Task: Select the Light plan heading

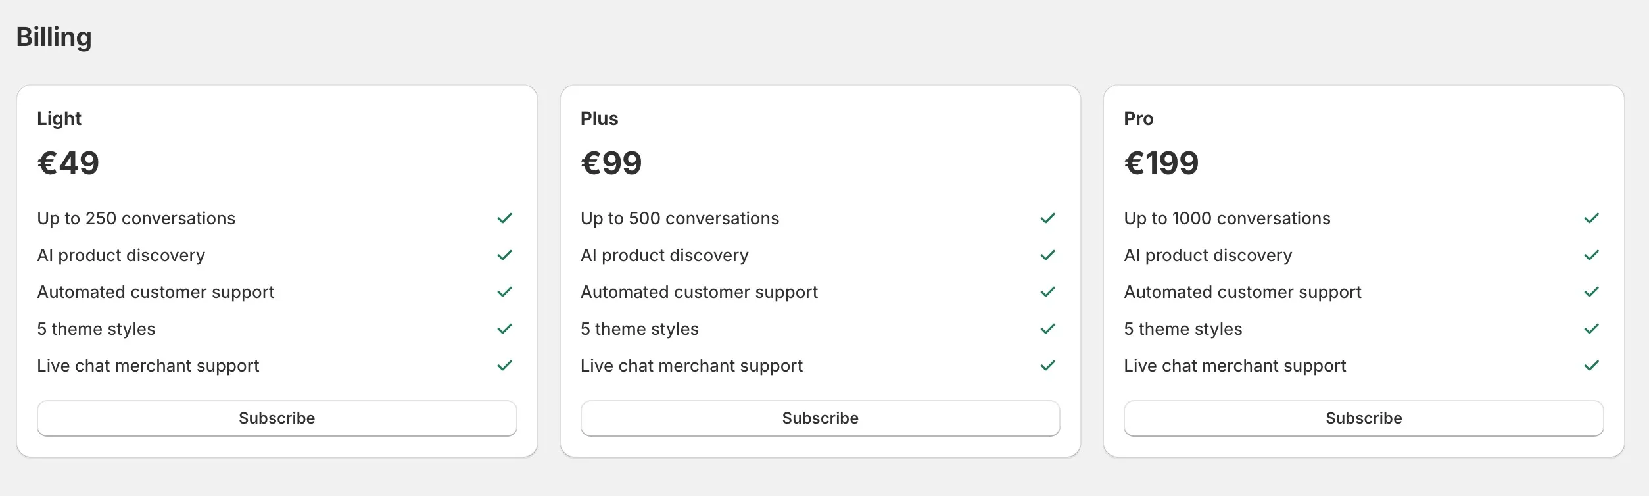Action: [x=59, y=118]
